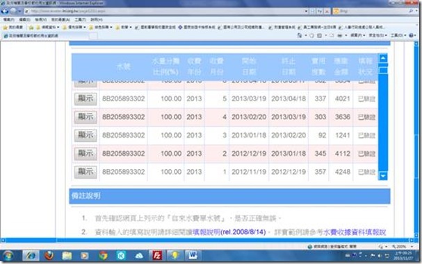Viewport: 422px width, 264px height.
Task: Open the Windows Start orb
Action: click(8, 256)
